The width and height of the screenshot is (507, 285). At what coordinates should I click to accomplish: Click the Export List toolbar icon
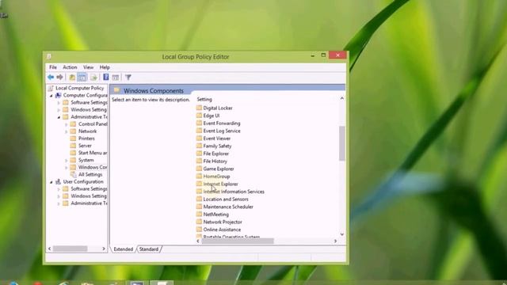point(93,78)
